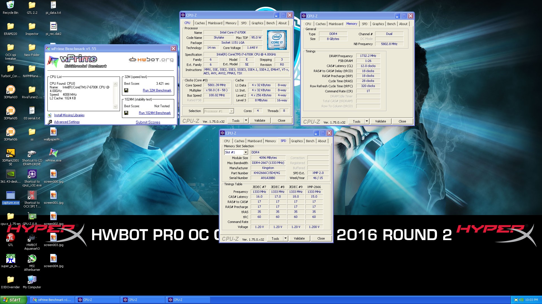Switch to Caches tab in CPU window

tap(200, 23)
